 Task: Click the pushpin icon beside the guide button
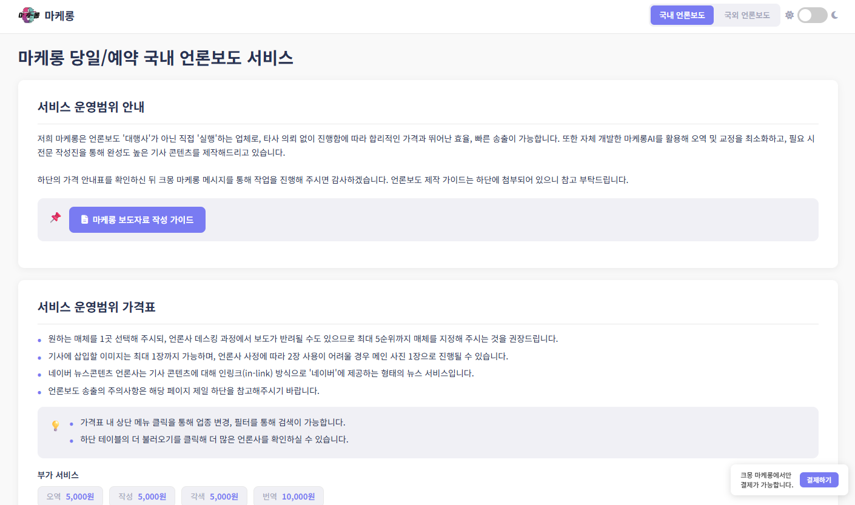55,218
